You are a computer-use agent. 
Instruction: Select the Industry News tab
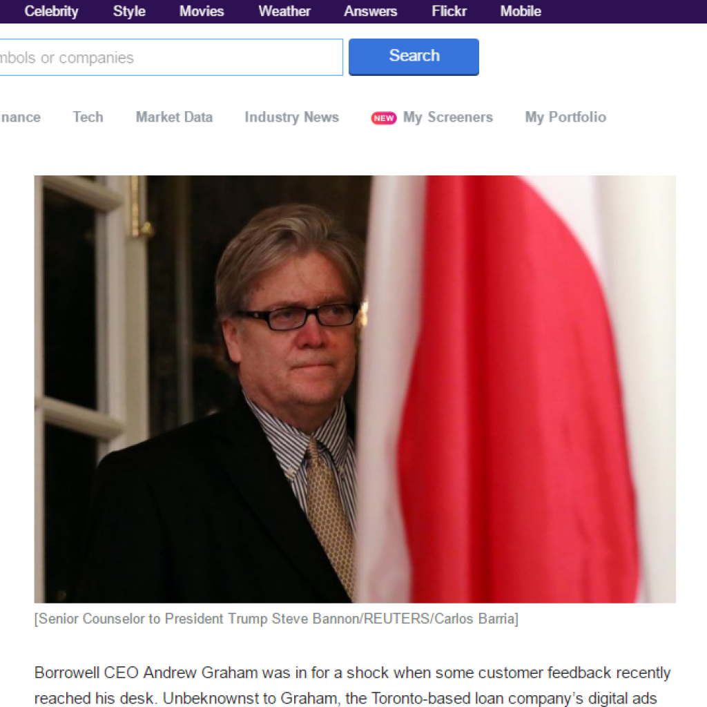[292, 117]
